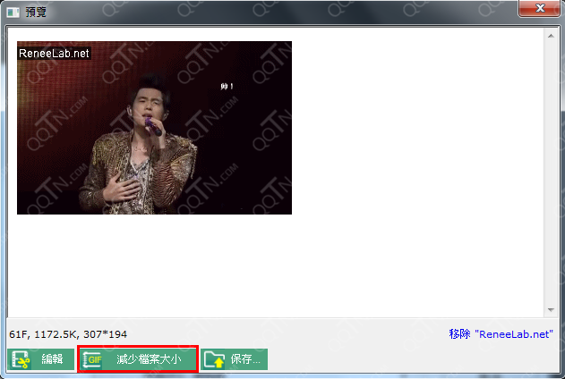565x379 pixels.
Task: Click the blue "ReneeLab.net" quoted link text
Action: pyautogui.click(x=515, y=333)
